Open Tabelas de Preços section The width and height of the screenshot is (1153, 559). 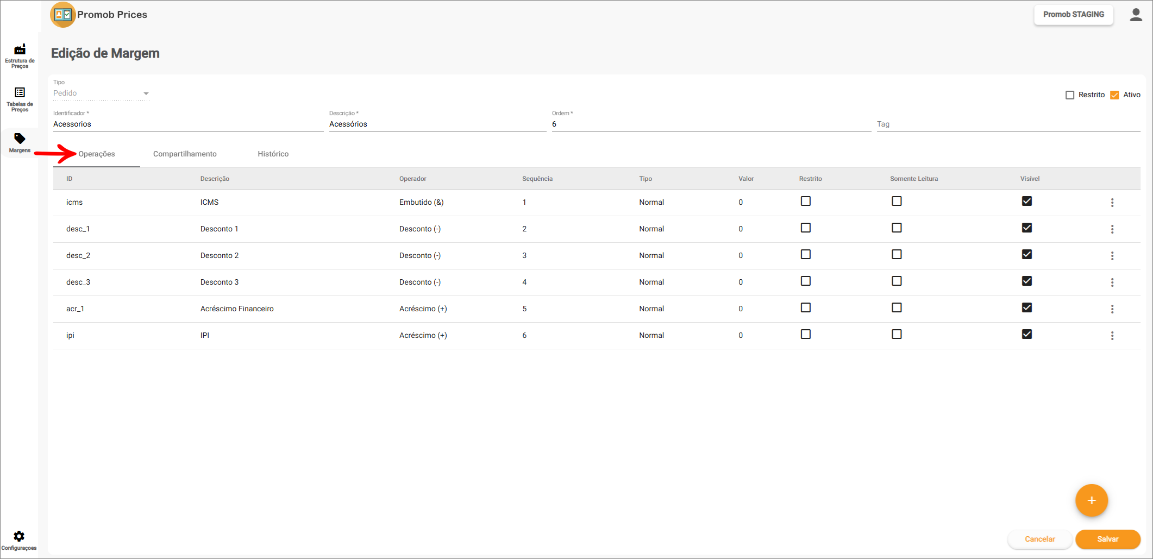tap(20, 99)
